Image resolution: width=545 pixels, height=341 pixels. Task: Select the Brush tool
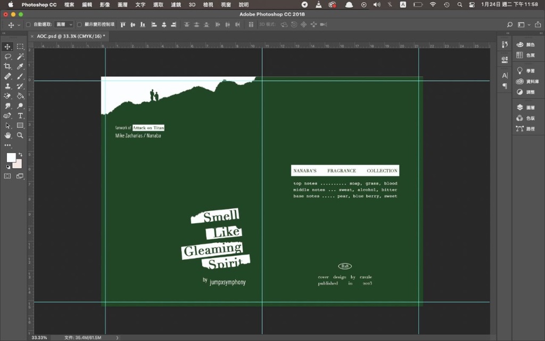click(x=20, y=76)
